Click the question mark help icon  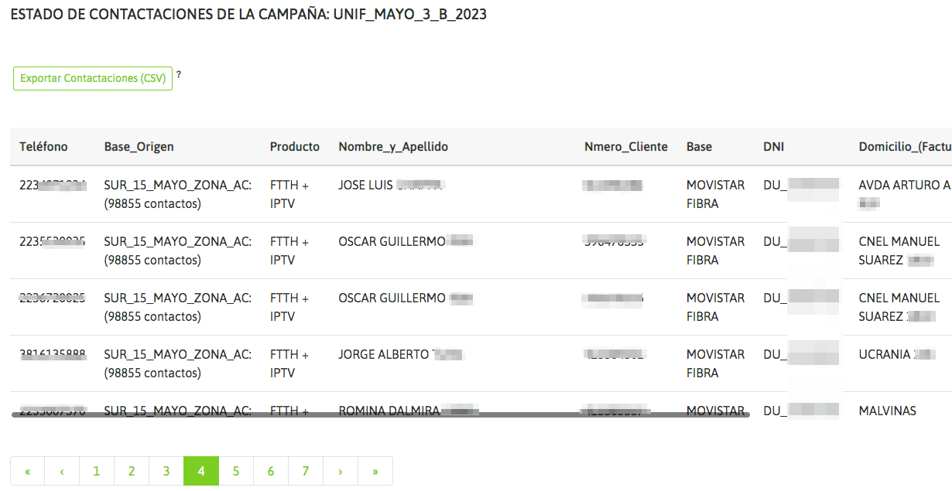pyautogui.click(x=179, y=74)
